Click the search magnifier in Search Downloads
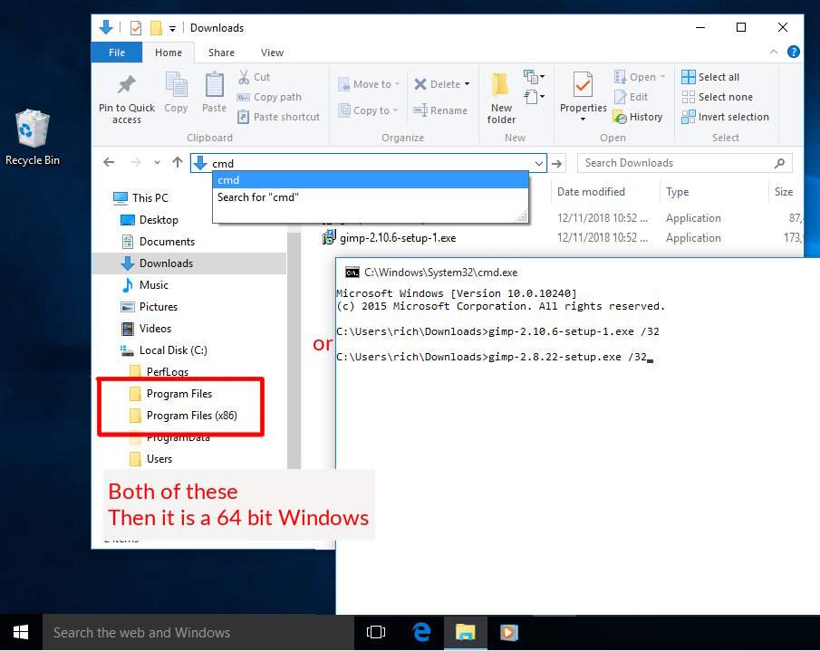Screen dimensions: 820x651 [x=779, y=163]
